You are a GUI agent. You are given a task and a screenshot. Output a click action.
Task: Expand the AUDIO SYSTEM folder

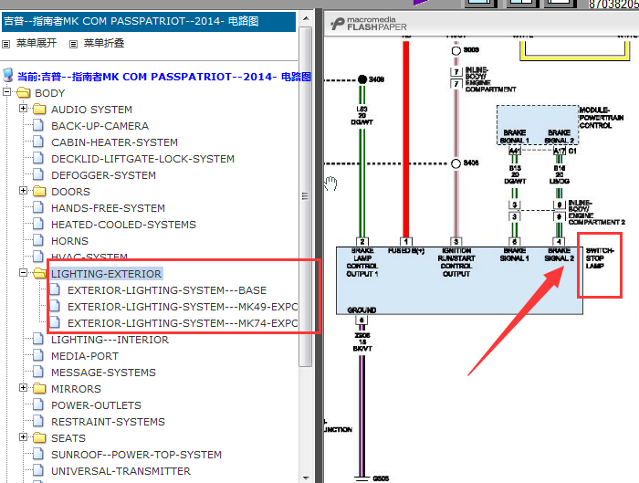[23, 109]
